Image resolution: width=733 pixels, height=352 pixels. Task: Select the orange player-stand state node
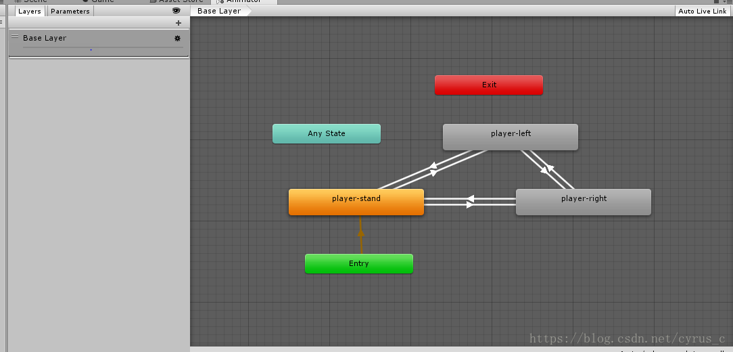(x=356, y=202)
